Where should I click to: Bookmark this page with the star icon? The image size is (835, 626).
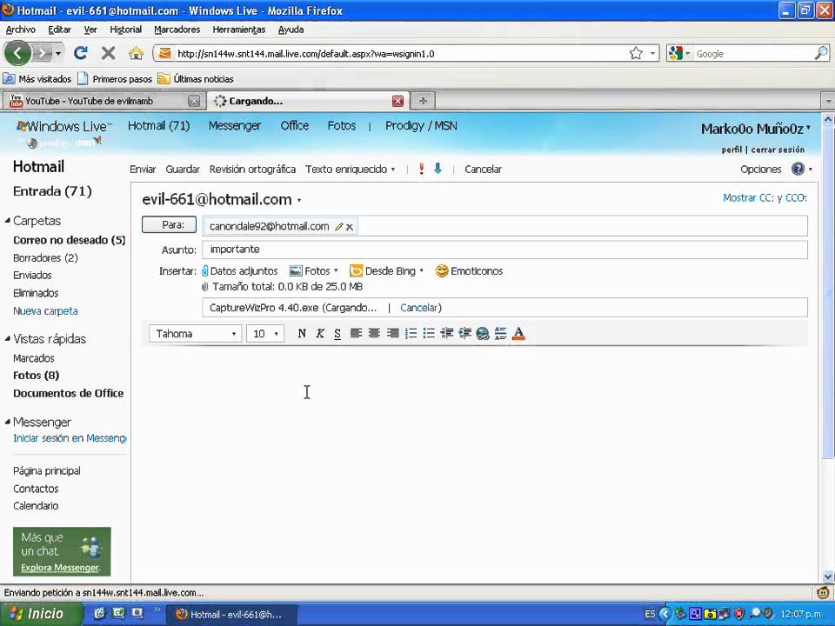pos(636,53)
